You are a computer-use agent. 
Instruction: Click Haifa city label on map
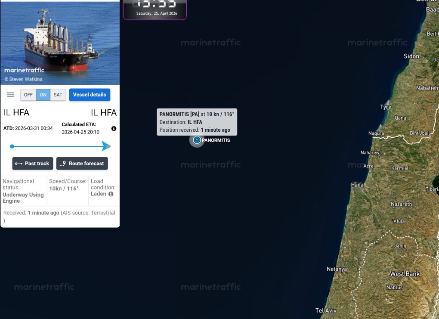pyautogui.click(x=357, y=185)
